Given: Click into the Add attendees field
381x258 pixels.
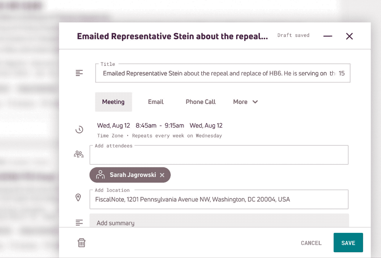Looking at the screenshot, I should coord(219,155).
